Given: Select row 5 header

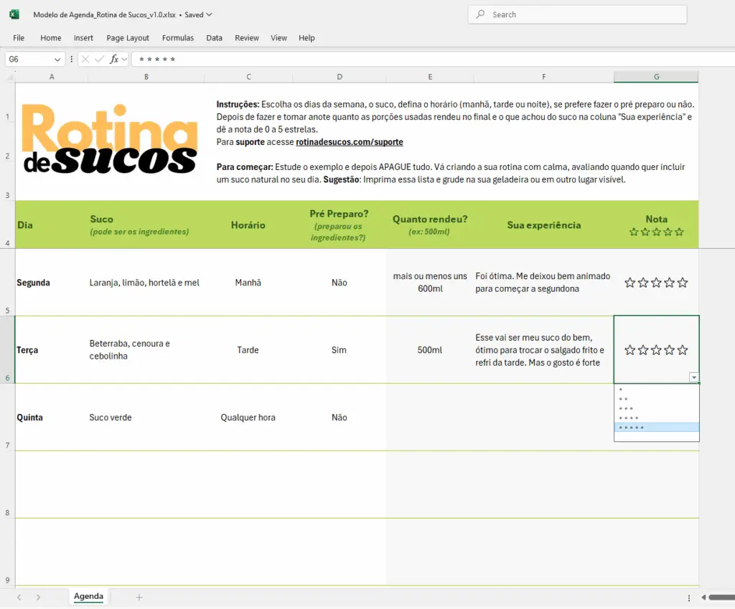Looking at the screenshot, I should (7, 283).
